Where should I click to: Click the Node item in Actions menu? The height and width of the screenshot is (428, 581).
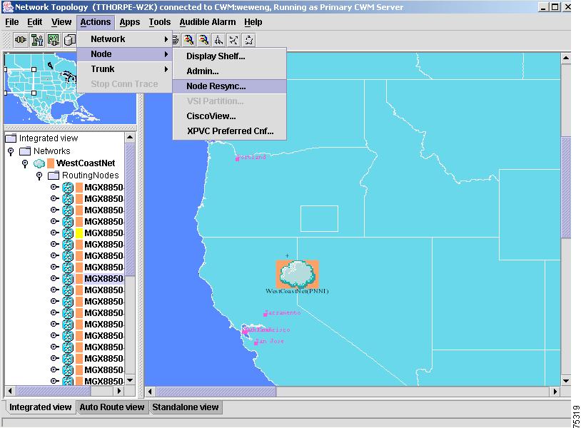[x=124, y=54]
